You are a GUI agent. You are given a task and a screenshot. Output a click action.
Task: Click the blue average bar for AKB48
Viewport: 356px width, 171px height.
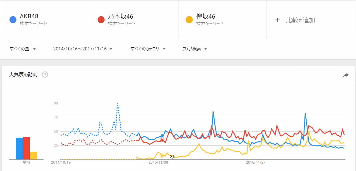point(19,149)
